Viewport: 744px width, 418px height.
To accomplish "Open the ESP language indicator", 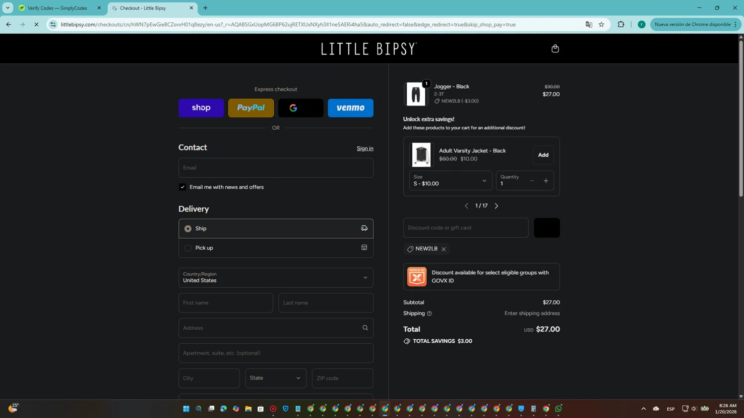I will point(671,409).
